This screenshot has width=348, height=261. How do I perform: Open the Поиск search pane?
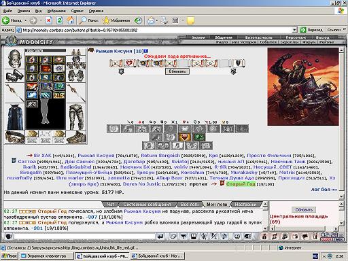coord(89,20)
